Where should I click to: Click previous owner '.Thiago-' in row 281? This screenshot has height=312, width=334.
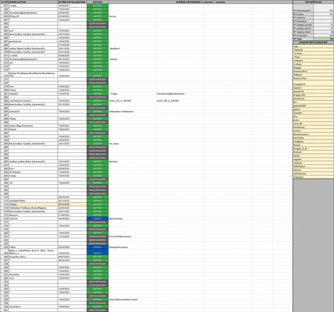(x=132, y=94)
